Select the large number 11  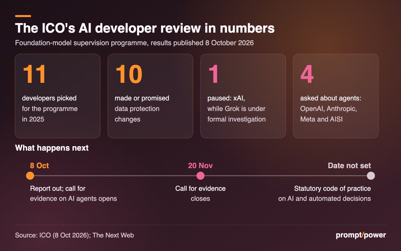(x=34, y=74)
